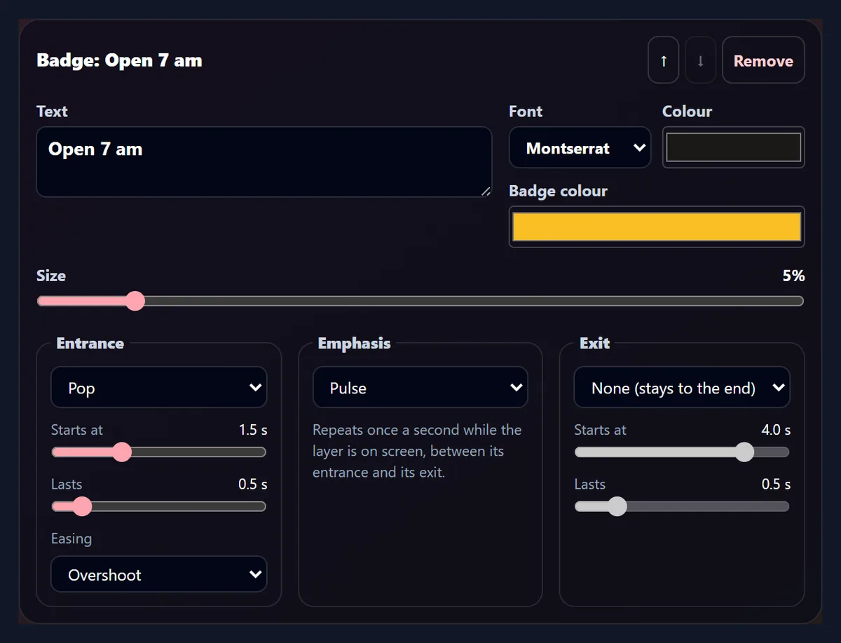Open the Montserrat font dropdown
Viewport: 841px width, 643px height.
coord(580,148)
